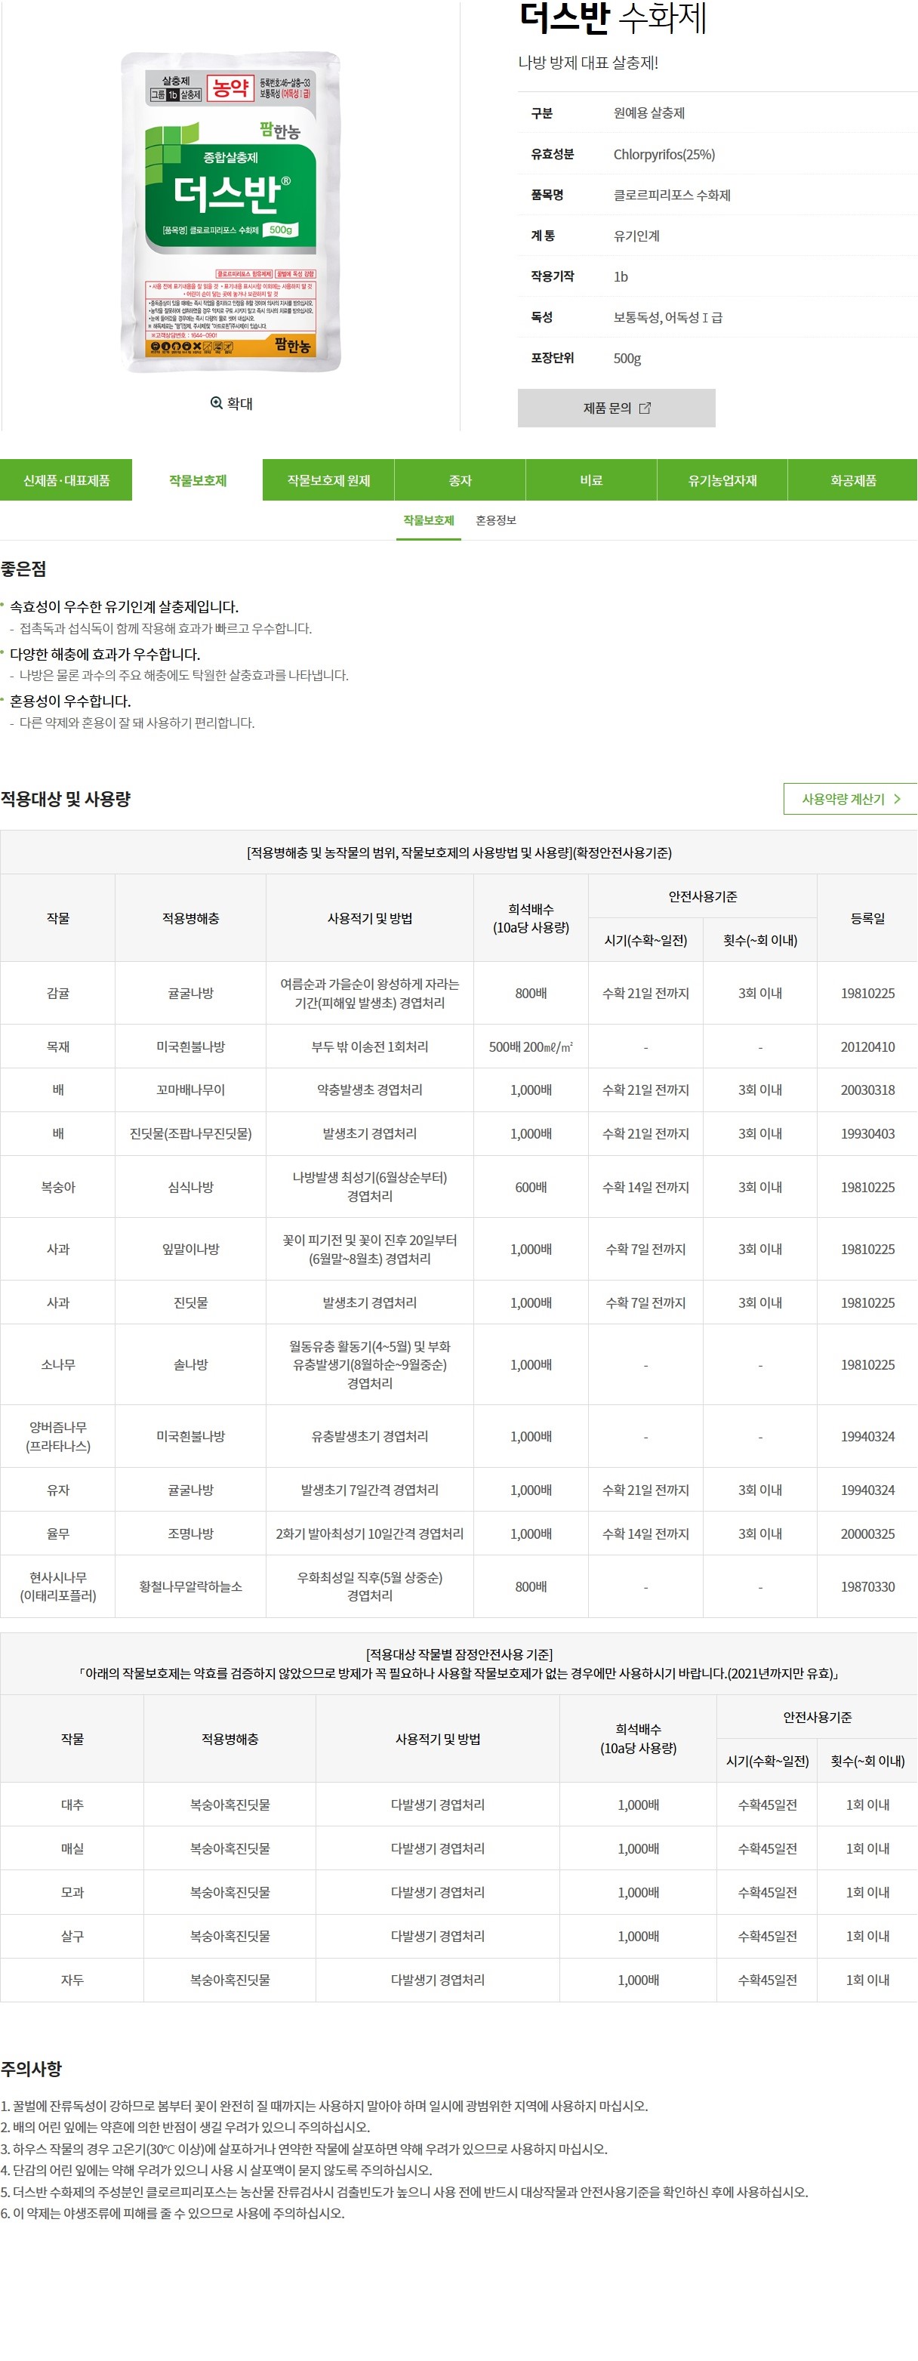Click the 자두 crop cell
Image resolution: width=918 pixels, height=2361 pixels.
[x=72, y=1980]
